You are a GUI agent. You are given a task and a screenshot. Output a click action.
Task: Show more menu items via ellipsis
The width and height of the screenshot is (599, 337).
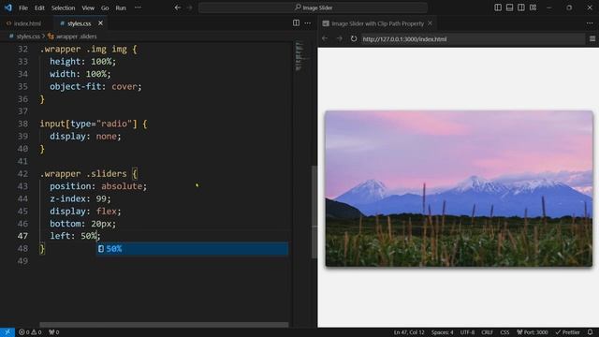click(x=138, y=7)
